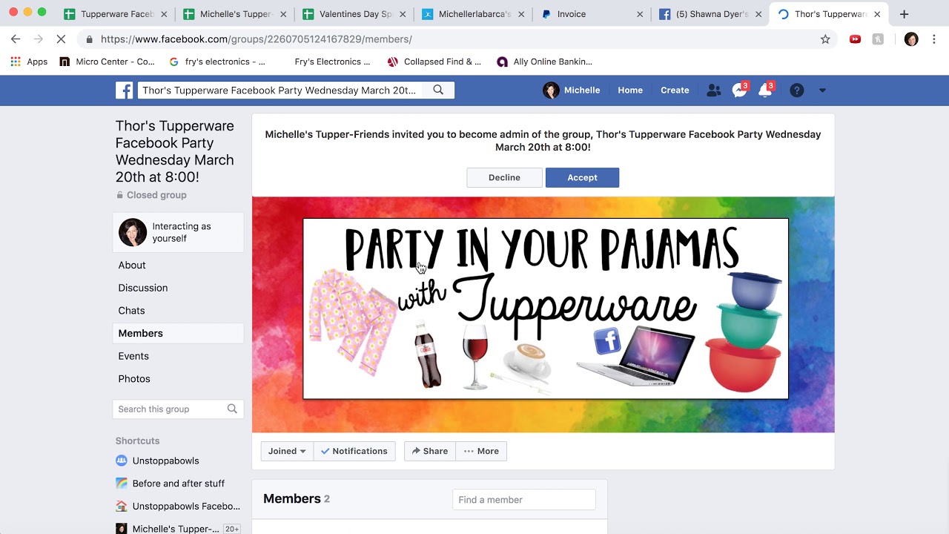The height and width of the screenshot is (534, 949).
Task: Click the group title in sidebar
Action: click(x=175, y=151)
